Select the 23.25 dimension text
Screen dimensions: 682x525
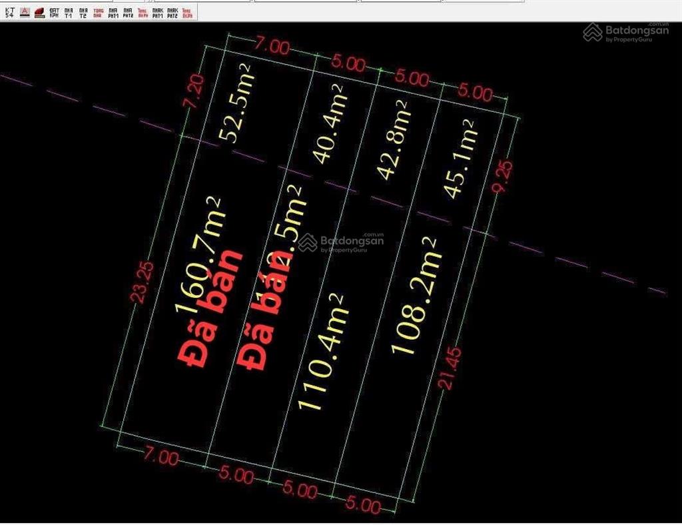tap(143, 281)
